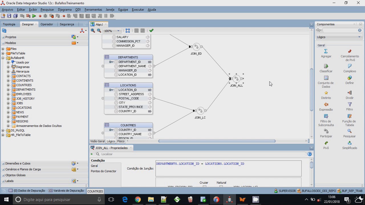Select the JOIN_ED join component

coord(196,47)
